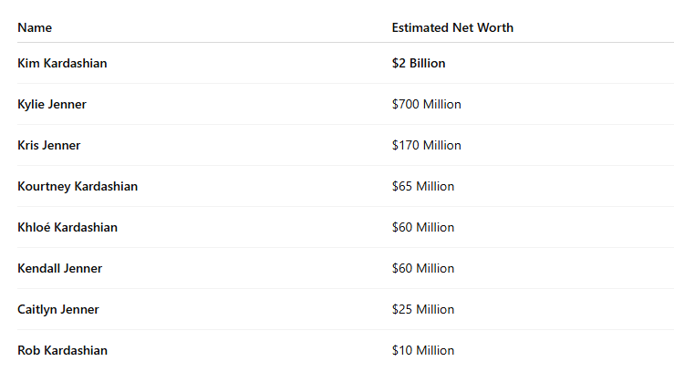Screen dimensions: 674x382
Task: Click the Estimated Net Worth column header
Action: [x=452, y=28]
